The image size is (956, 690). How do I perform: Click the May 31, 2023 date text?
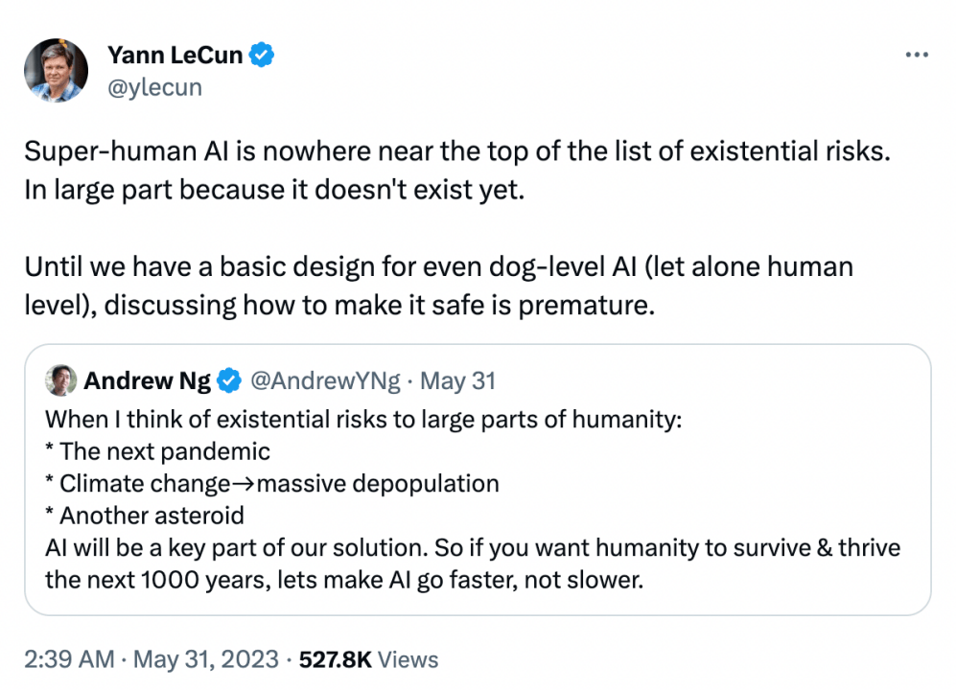click(206, 659)
